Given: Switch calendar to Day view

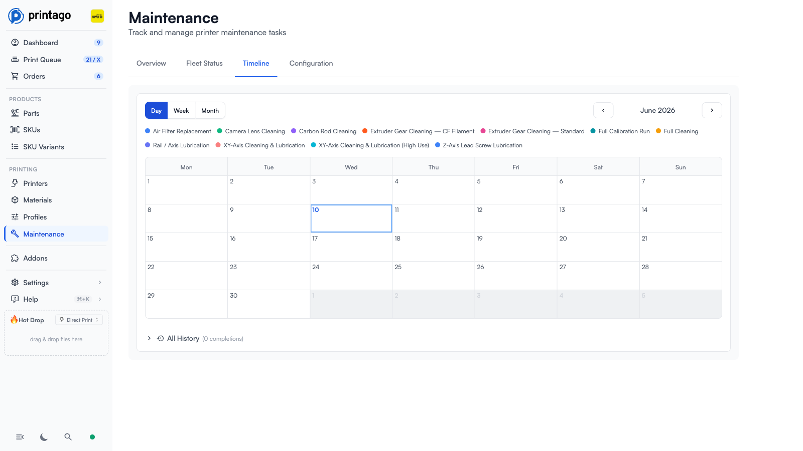Looking at the screenshot, I should tap(156, 111).
